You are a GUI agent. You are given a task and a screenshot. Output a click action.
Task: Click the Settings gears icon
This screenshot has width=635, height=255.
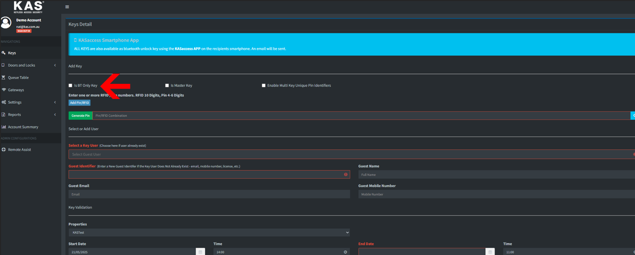click(4, 102)
